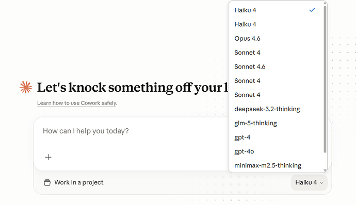Viewport: 356px width, 205px height.
Task: Click the orange Claude starburst logo
Action: (x=26, y=88)
